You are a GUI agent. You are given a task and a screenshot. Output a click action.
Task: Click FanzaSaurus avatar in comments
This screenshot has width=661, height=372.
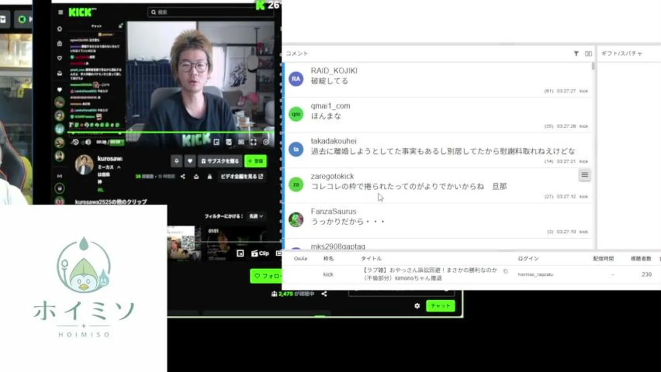(296, 220)
